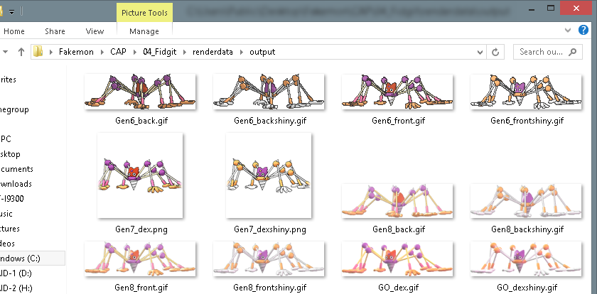Open the View ribbon tab

point(95,31)
